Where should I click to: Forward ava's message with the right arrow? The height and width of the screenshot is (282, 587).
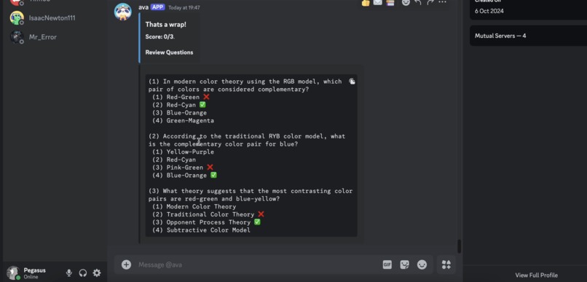(430, 2)
